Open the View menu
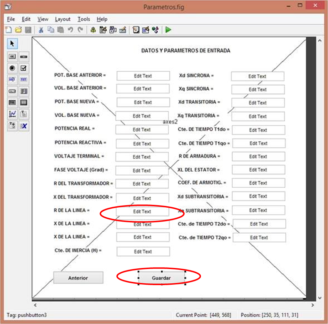The width and height of the screenshot is (328, 324). click(x=43, y=19)
